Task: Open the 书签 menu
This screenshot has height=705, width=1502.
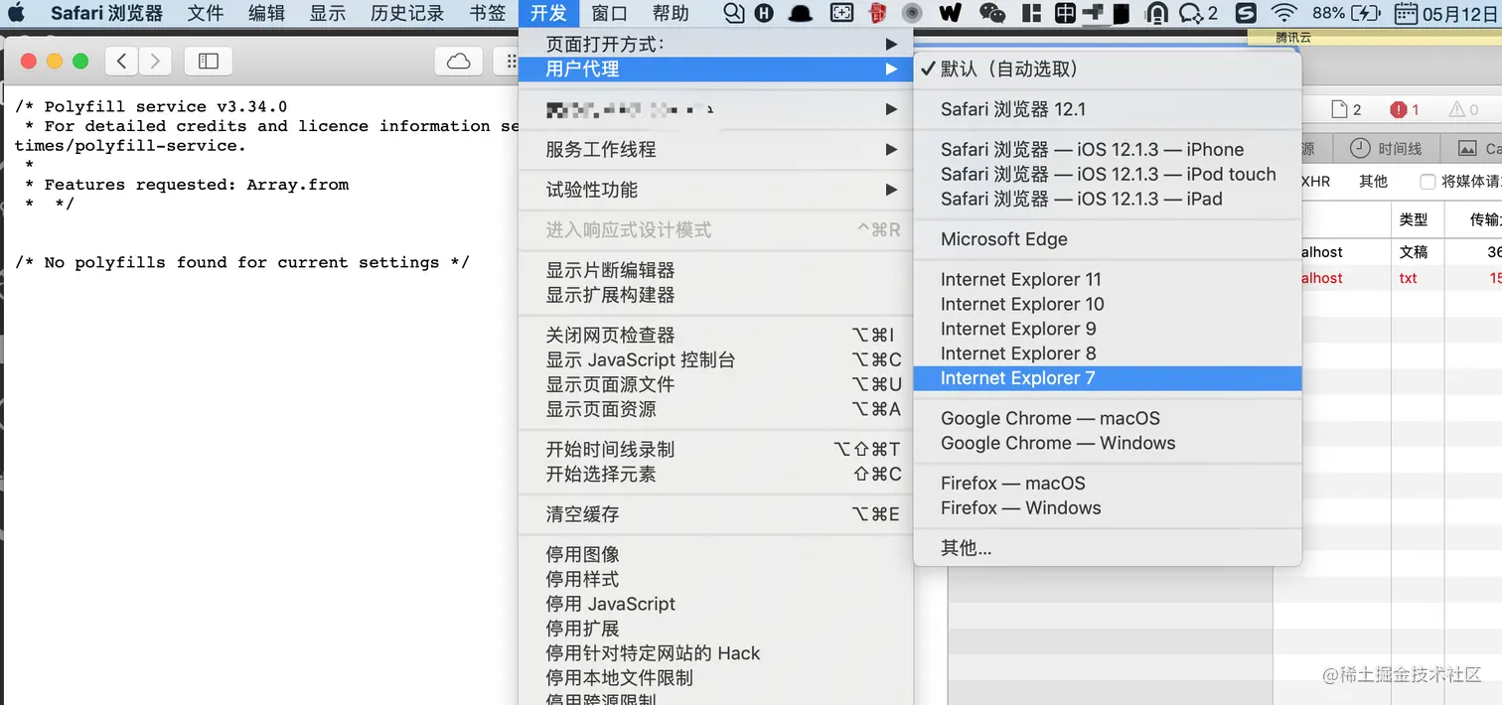Action: [x=488, y=13]
